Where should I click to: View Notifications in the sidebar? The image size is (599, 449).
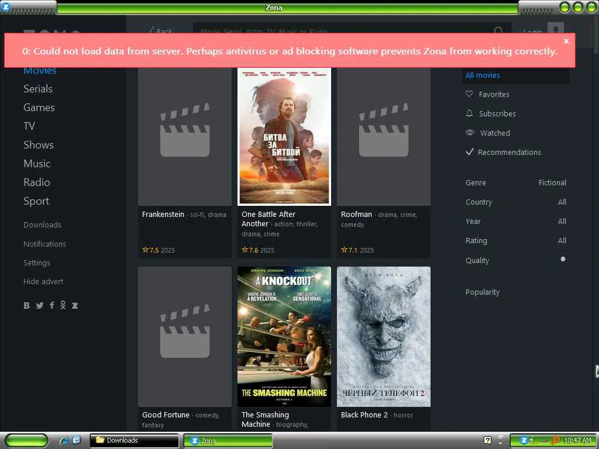click(44, 244)
